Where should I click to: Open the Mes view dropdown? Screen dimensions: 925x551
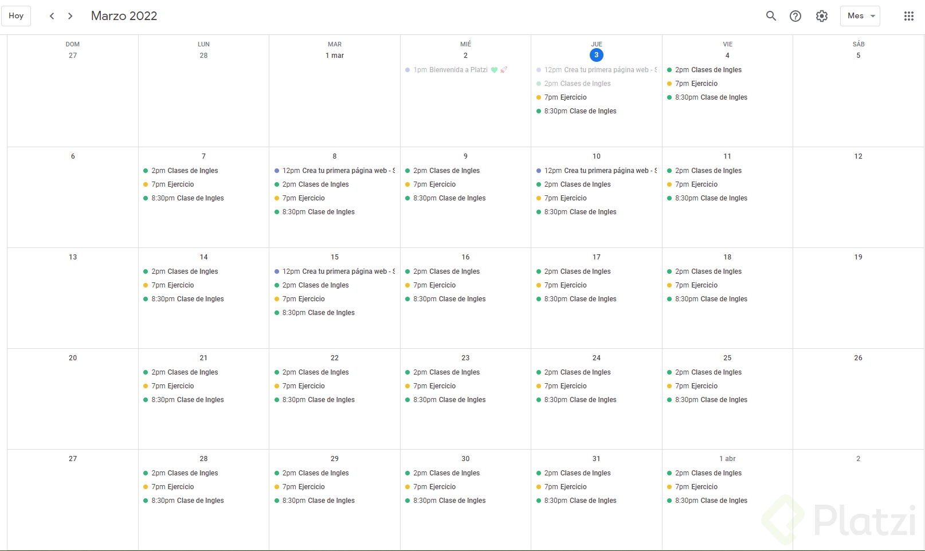click(x=860, y=16)
